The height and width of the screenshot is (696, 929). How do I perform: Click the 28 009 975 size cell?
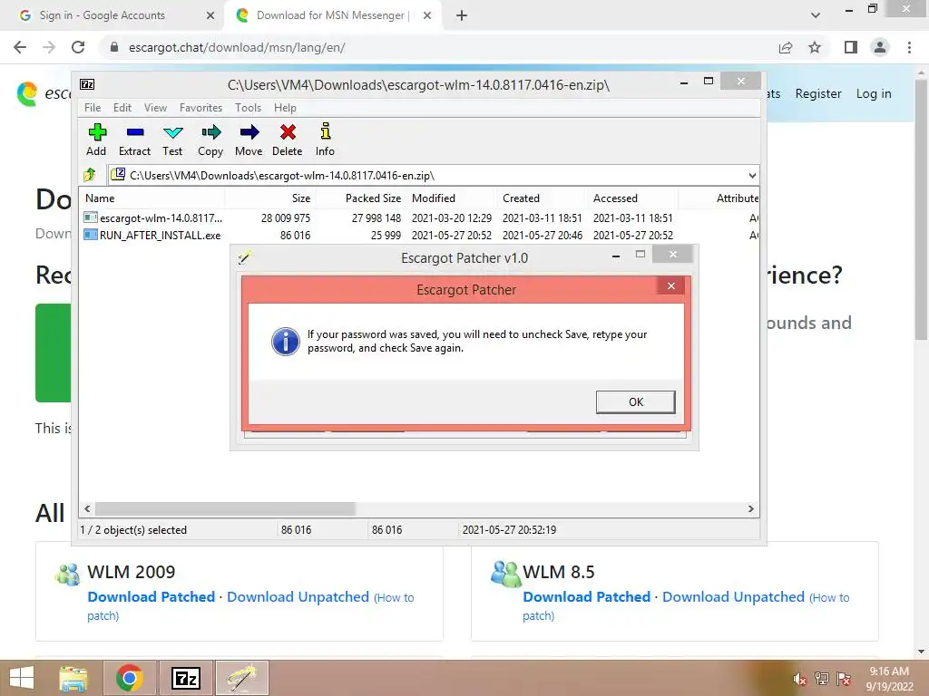[x=286, y=217]
